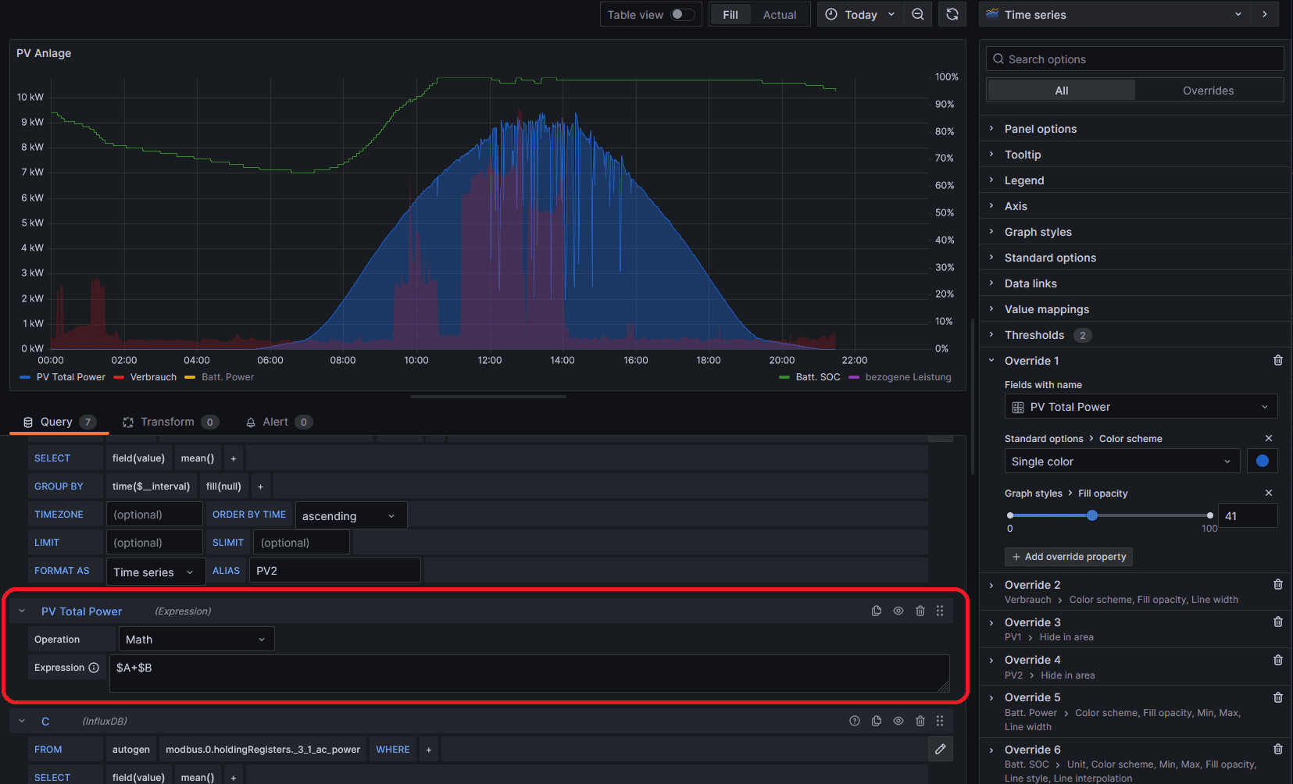The image size is (1293, 784).
Task: Delete the PV Total Power expression query
Action: tap(920, 611)
